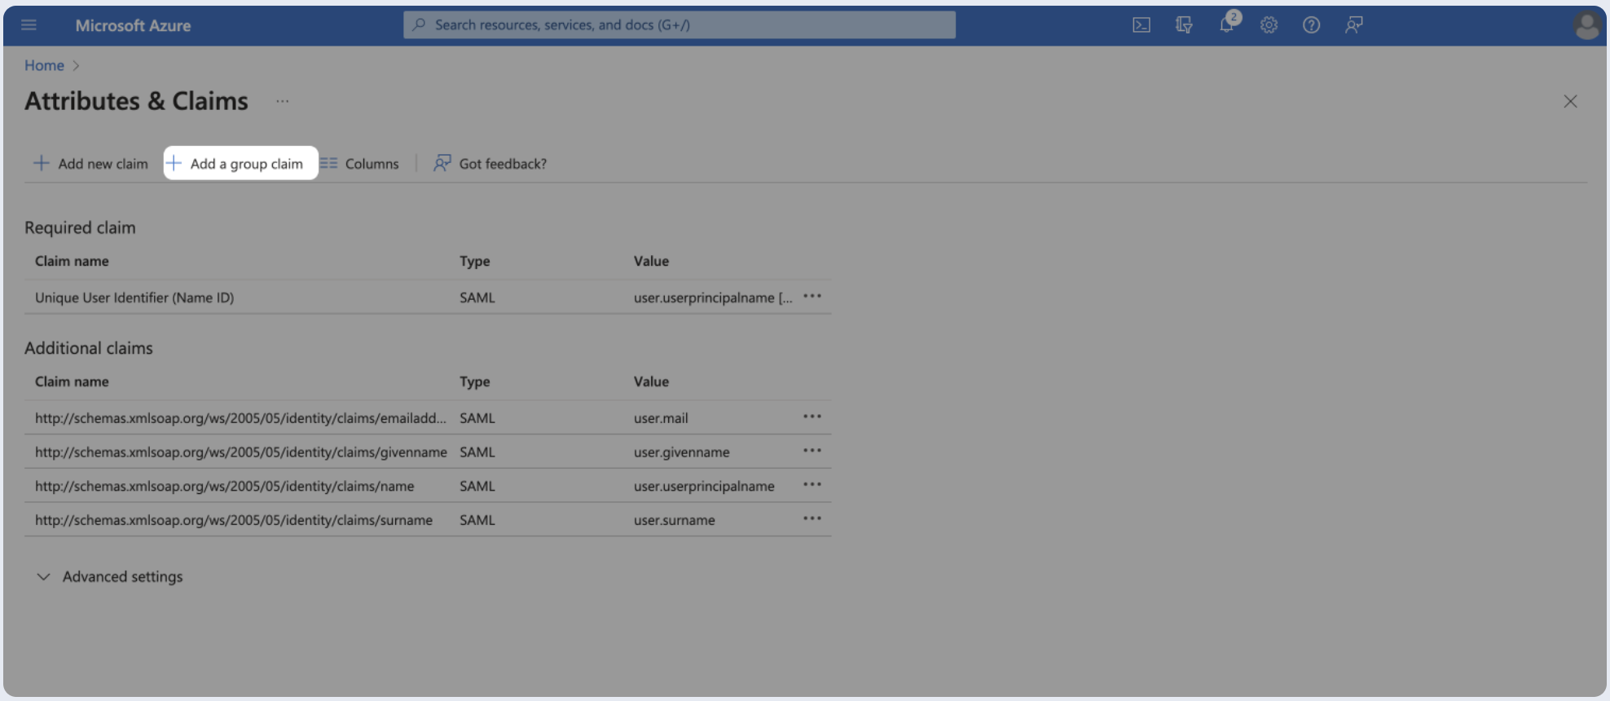
Task: Open more options for the user.mail claim
Action: pos(812,417)
